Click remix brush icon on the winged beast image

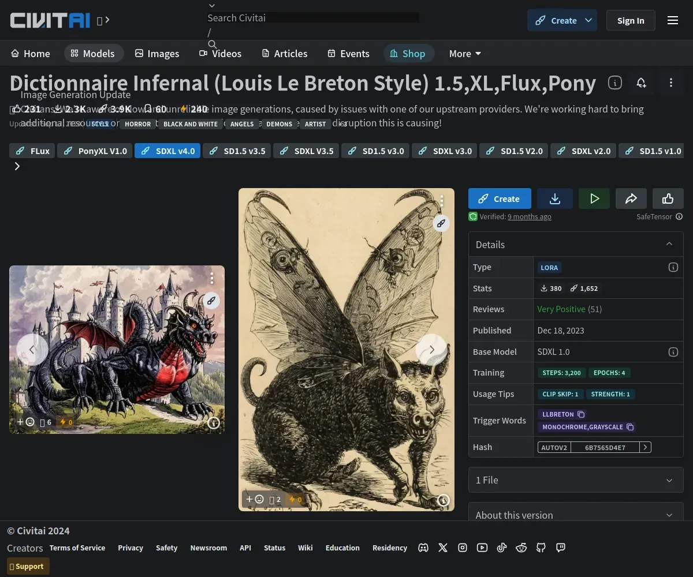coord(441,223)
